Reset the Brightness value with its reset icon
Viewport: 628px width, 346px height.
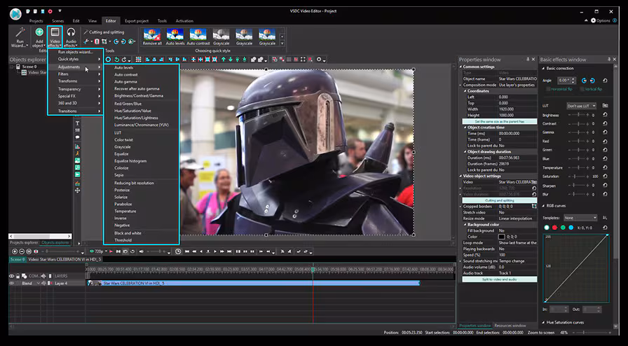click(x=605, y=115)
